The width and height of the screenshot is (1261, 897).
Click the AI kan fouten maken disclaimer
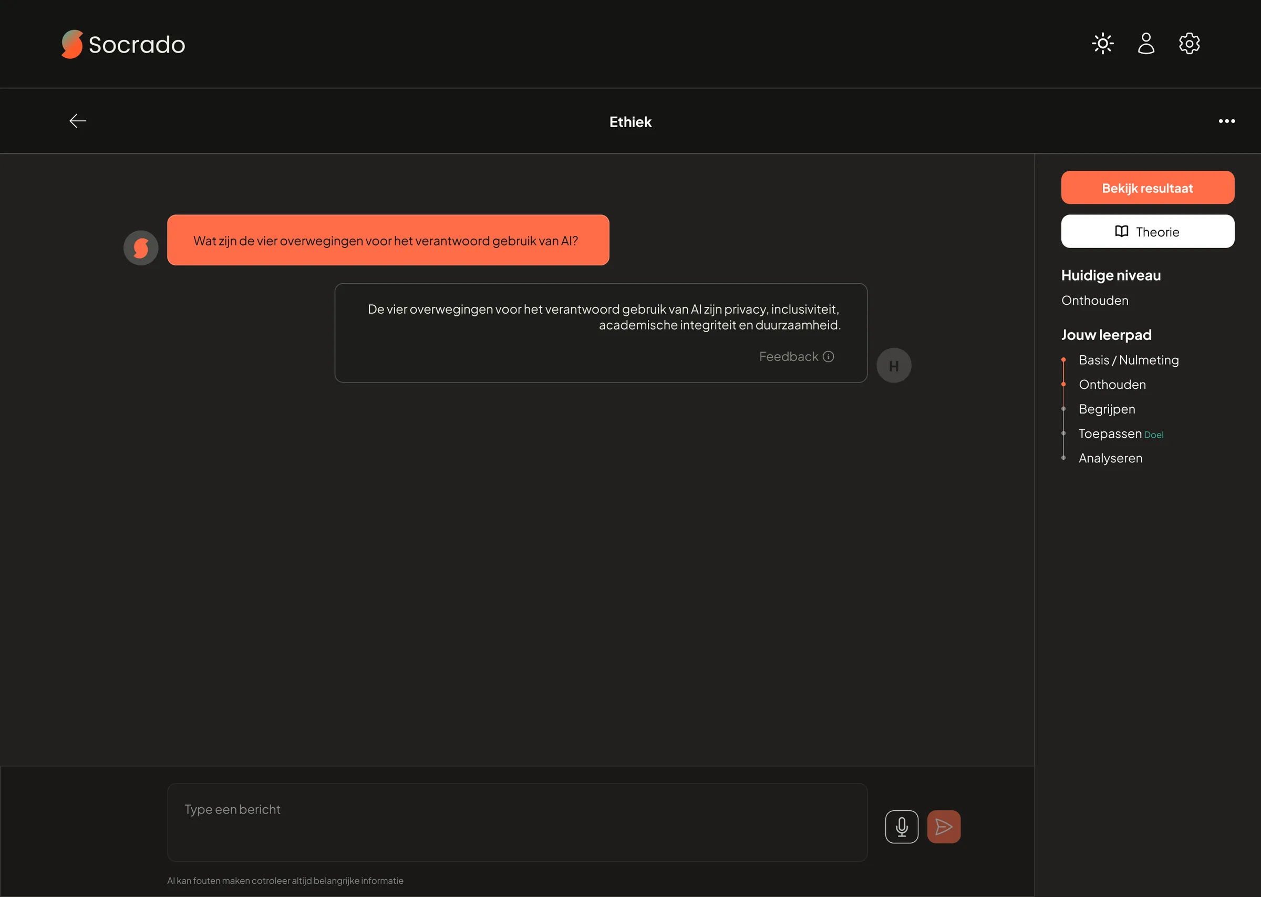tap(285, 881)
